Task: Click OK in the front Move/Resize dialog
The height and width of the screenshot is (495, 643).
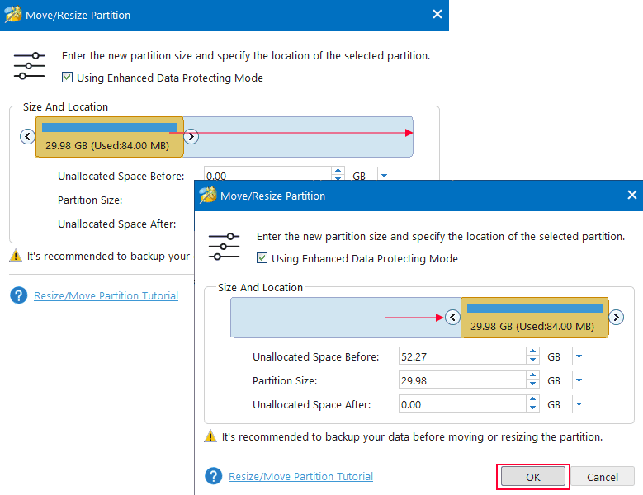Action: point(532,477)
